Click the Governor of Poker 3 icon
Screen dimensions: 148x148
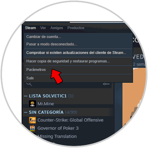[x=32, y=128]
